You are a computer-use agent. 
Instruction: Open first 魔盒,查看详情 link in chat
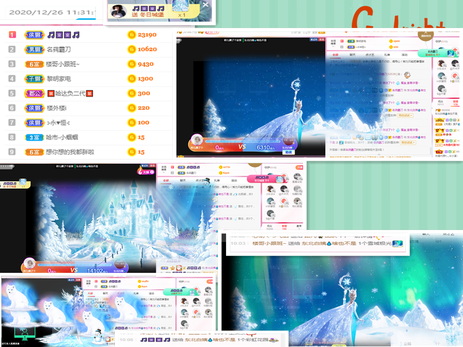point(410,83)
